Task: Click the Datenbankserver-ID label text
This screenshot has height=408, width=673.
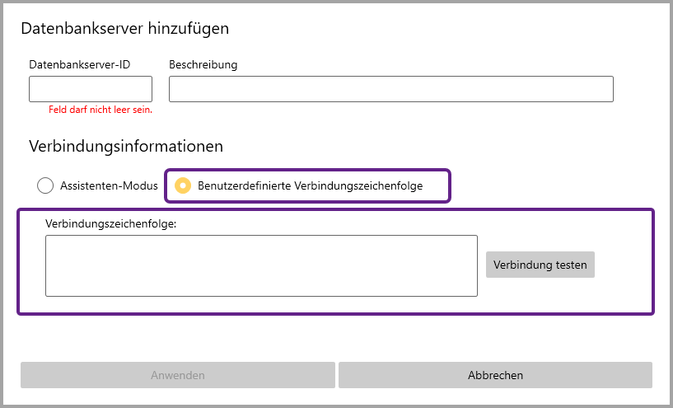Action: tap(80, 64)
